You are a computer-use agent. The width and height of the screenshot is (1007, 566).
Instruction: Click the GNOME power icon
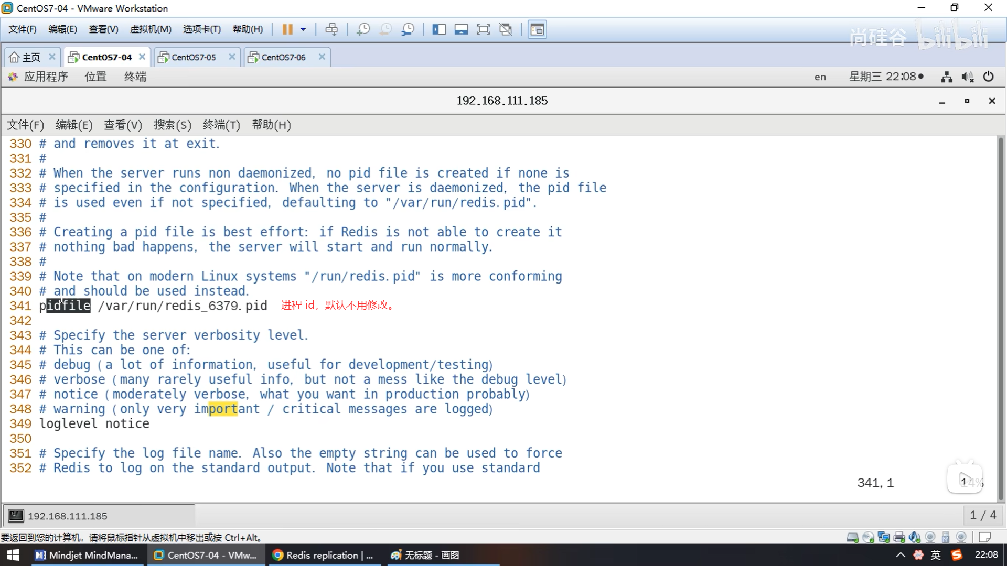tap(989, 77)
